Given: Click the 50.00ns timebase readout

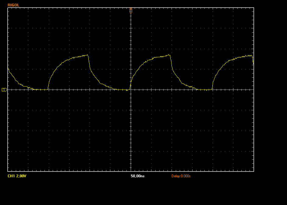Looking at the screenshot, I should [137, 176].
